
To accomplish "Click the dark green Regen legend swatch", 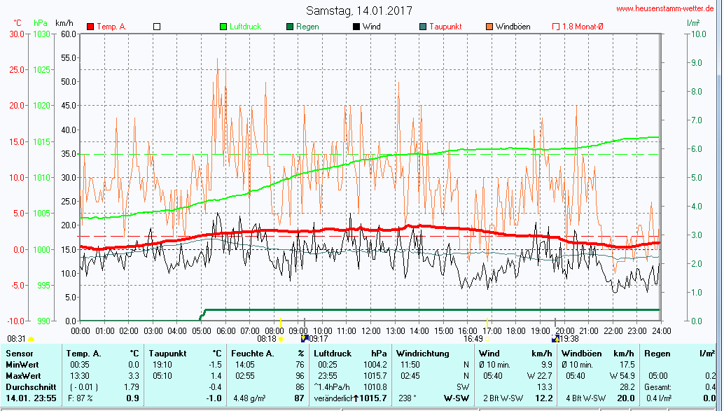I will pos(290,27).
